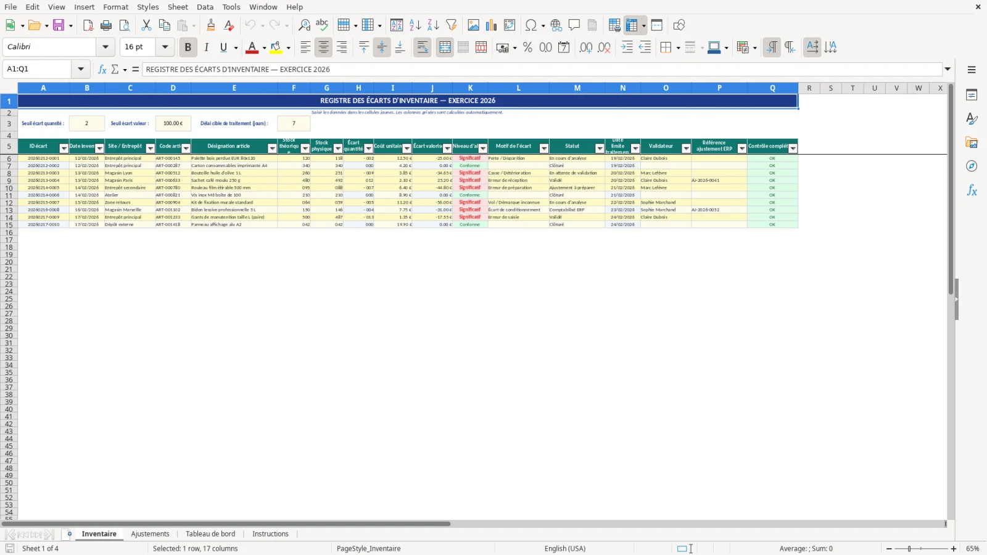Click the font color red swatch
987x555 pixels.
point(252,47)
